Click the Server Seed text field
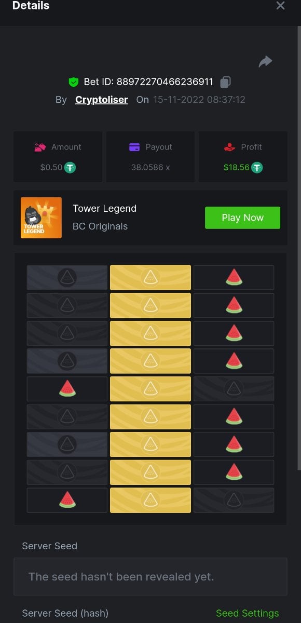This screenshot has height=623, width=301. click(x=150, y=576)
